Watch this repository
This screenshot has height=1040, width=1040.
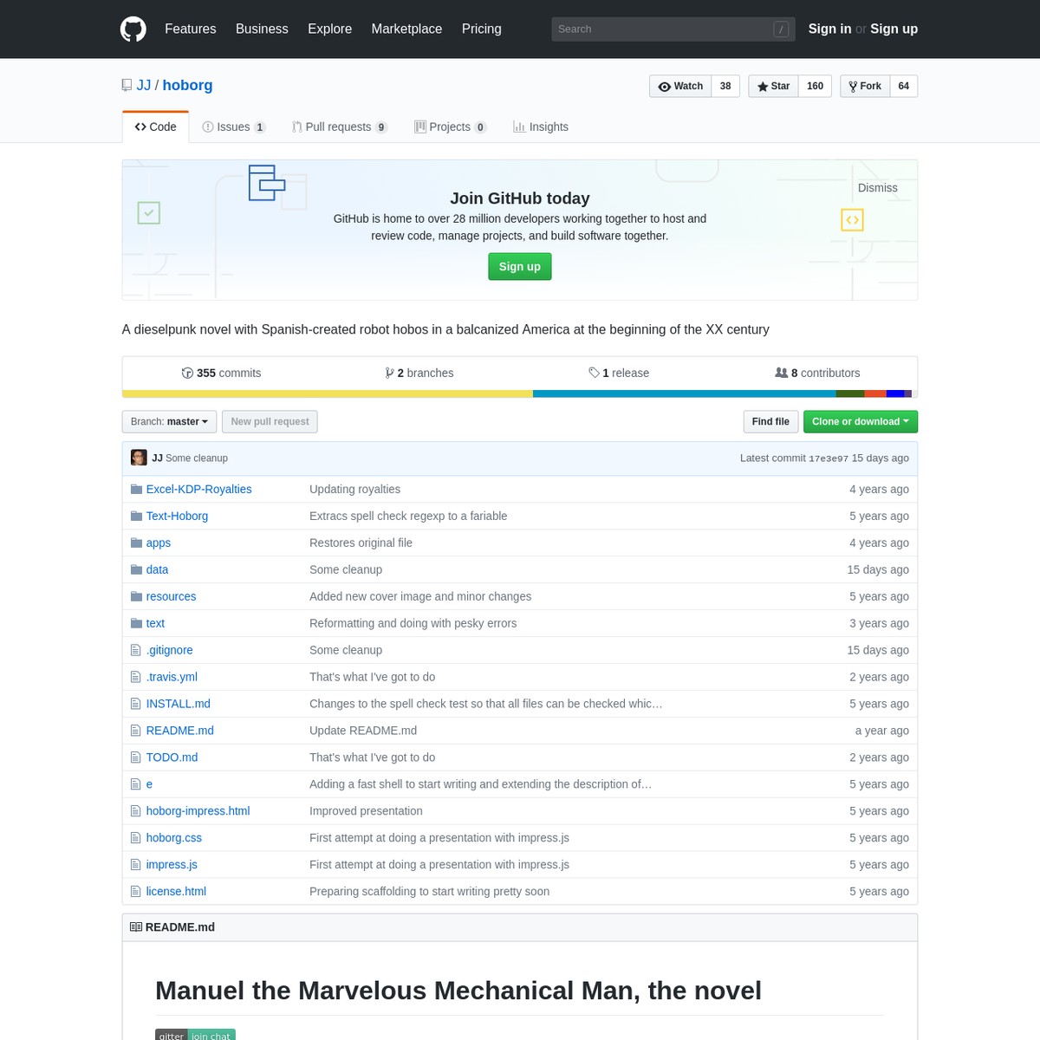click(680, 86)
